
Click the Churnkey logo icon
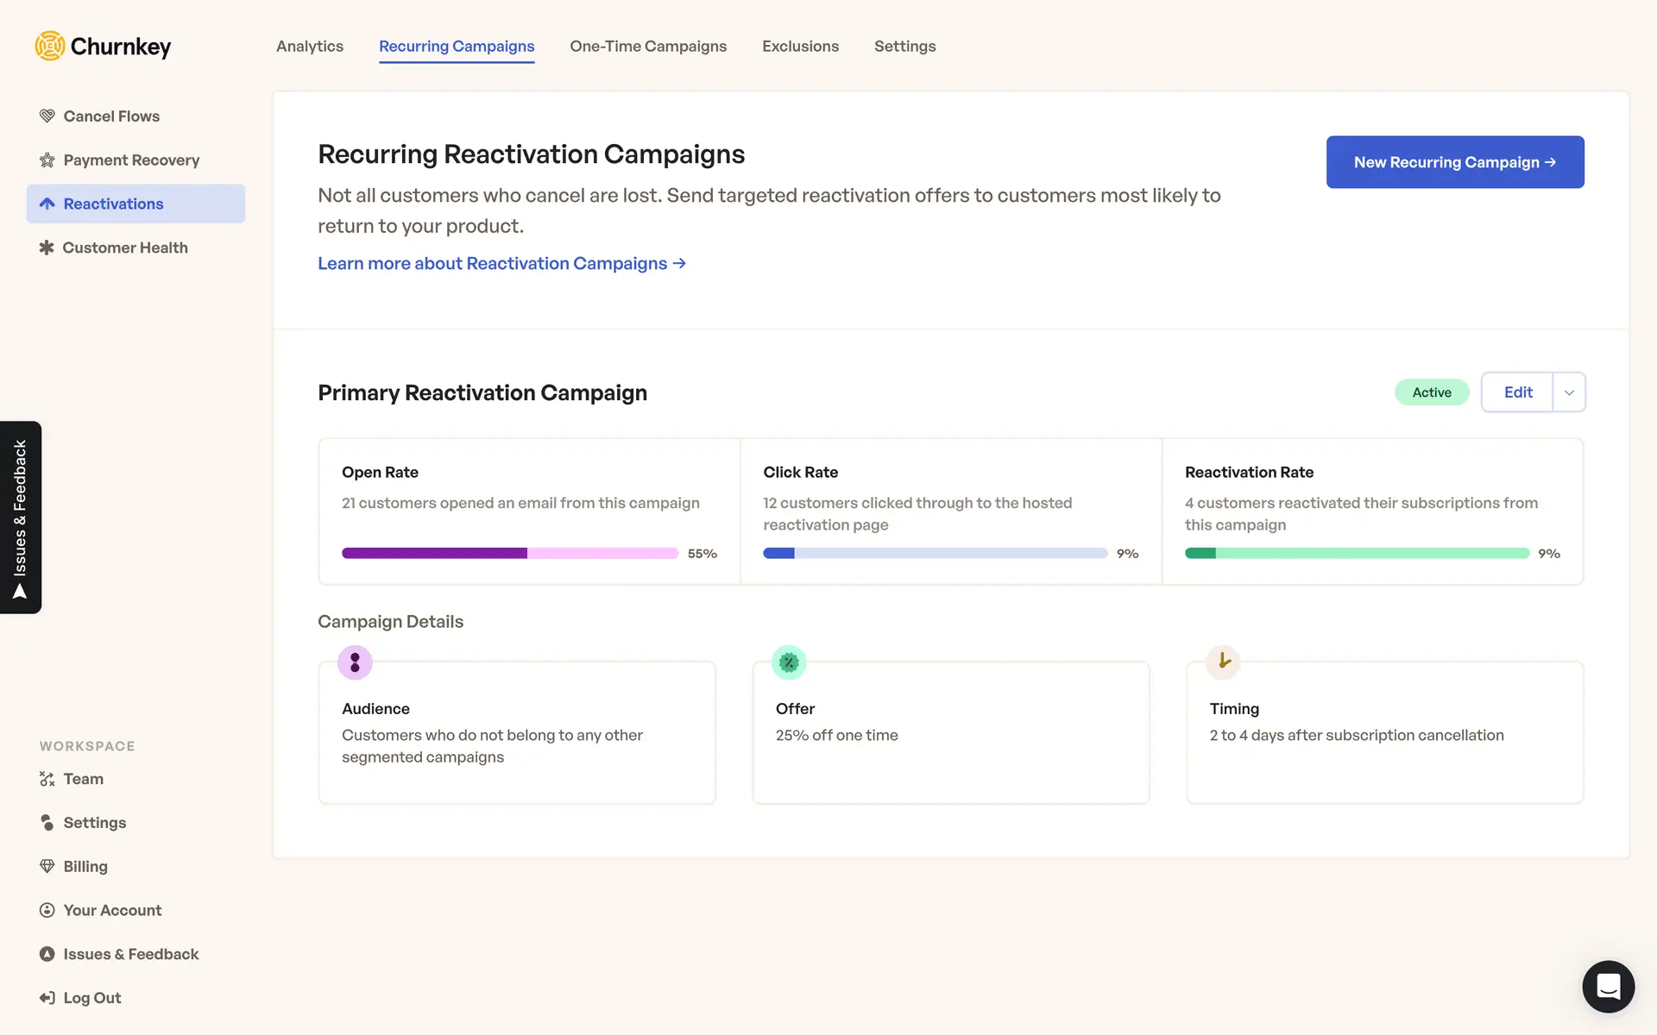coord(50,46)
